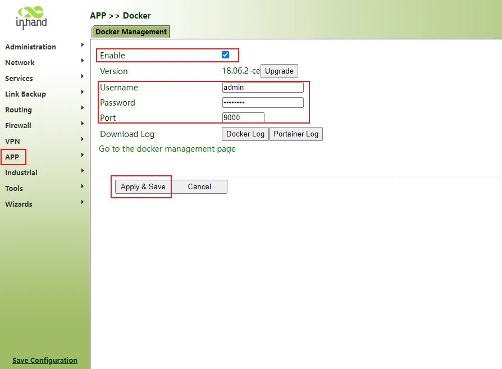Open the Link Backup menu
502x369 pixels.
click(26, 94)
